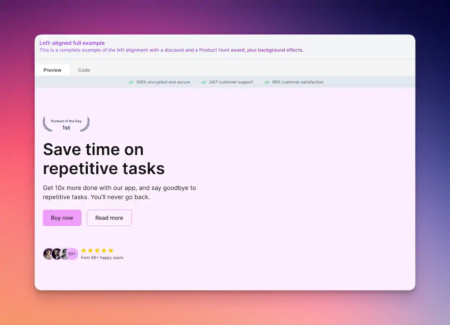
Task: Click the 'Save time on repetitive tasks' headline
Action: tap(104, 159)
